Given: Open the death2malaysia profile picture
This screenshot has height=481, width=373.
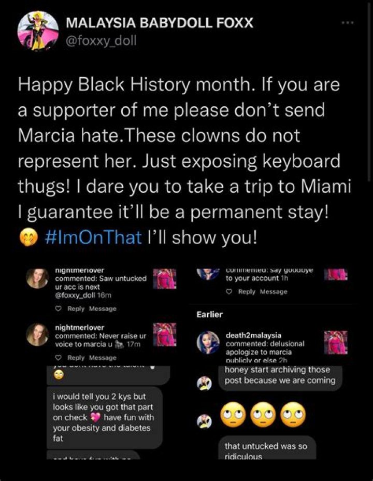Looking at the screenshot, I should tap(208, 342).
